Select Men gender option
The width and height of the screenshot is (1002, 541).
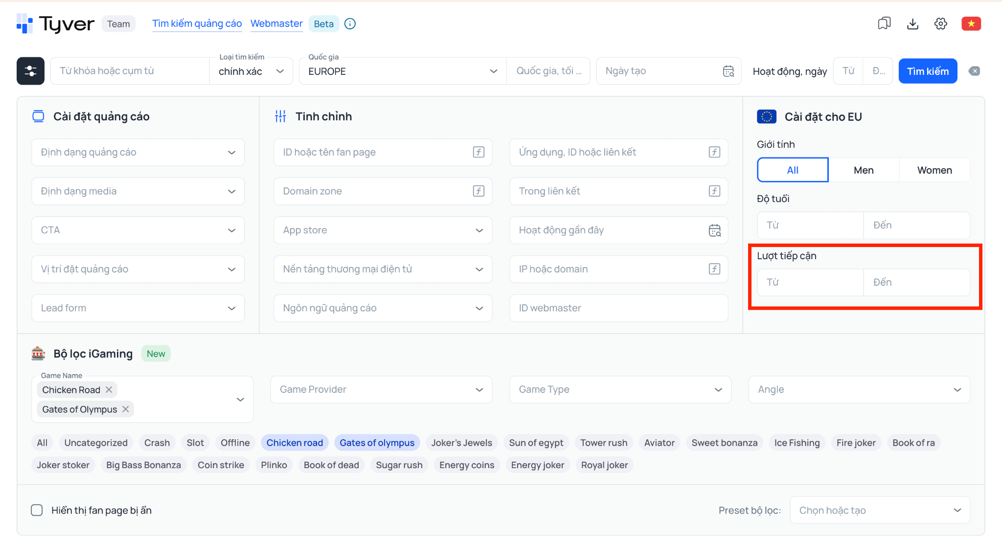864,170
